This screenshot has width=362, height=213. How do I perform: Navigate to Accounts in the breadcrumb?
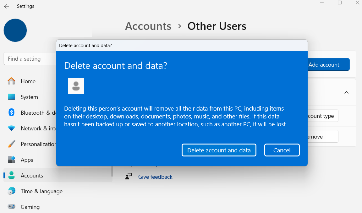tap(148, 26)
